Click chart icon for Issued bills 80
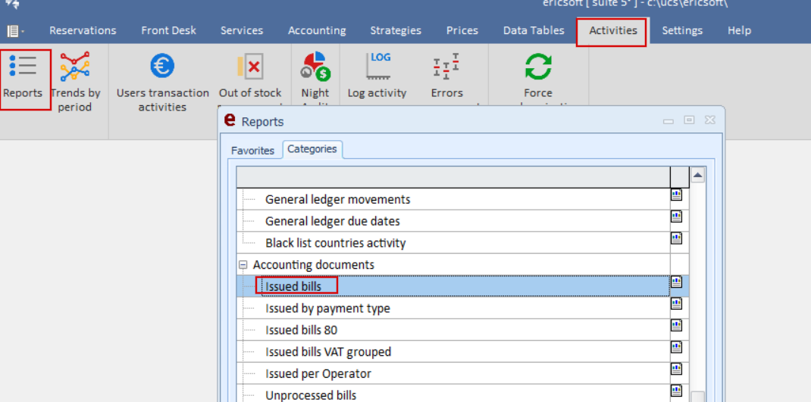811x402 pixels. point(677,325)
